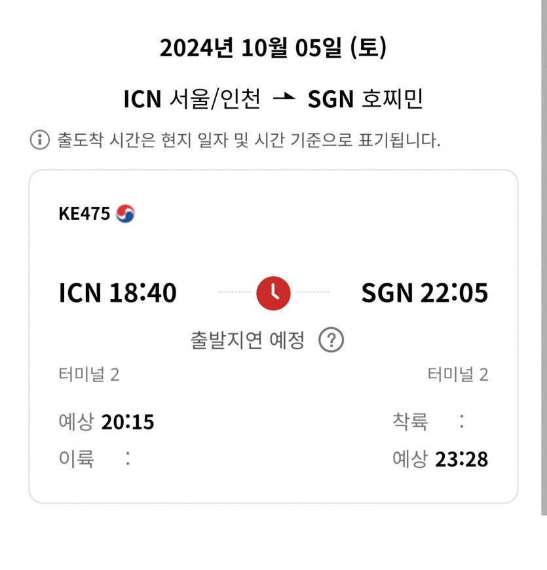
Task: Select the estimated departure time 20:15
Action: tap(128, 423)
